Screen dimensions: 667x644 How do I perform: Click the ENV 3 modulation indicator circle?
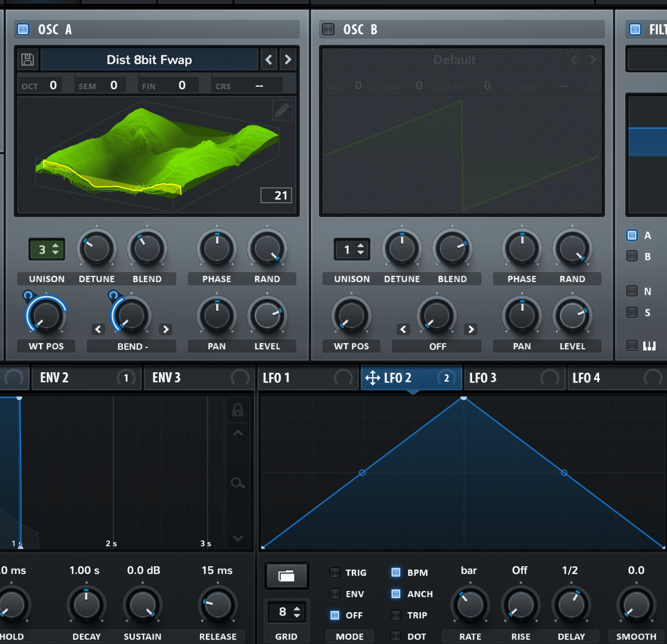click(240, 378)
